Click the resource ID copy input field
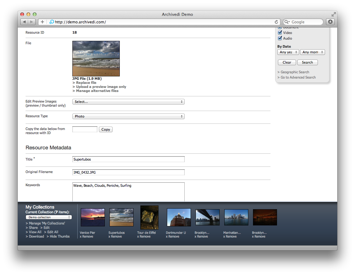 85,129
